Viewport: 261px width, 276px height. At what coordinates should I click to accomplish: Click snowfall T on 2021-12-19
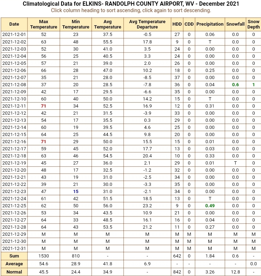coord(235,163)
